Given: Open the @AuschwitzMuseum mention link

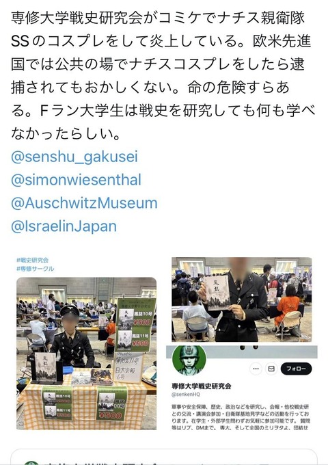Looking at the screenshot, I should pos(84,203).
